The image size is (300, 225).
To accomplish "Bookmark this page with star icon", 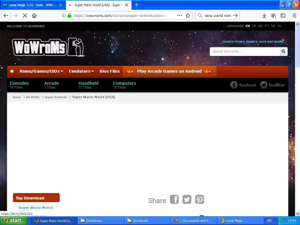I will coord(188,16).
